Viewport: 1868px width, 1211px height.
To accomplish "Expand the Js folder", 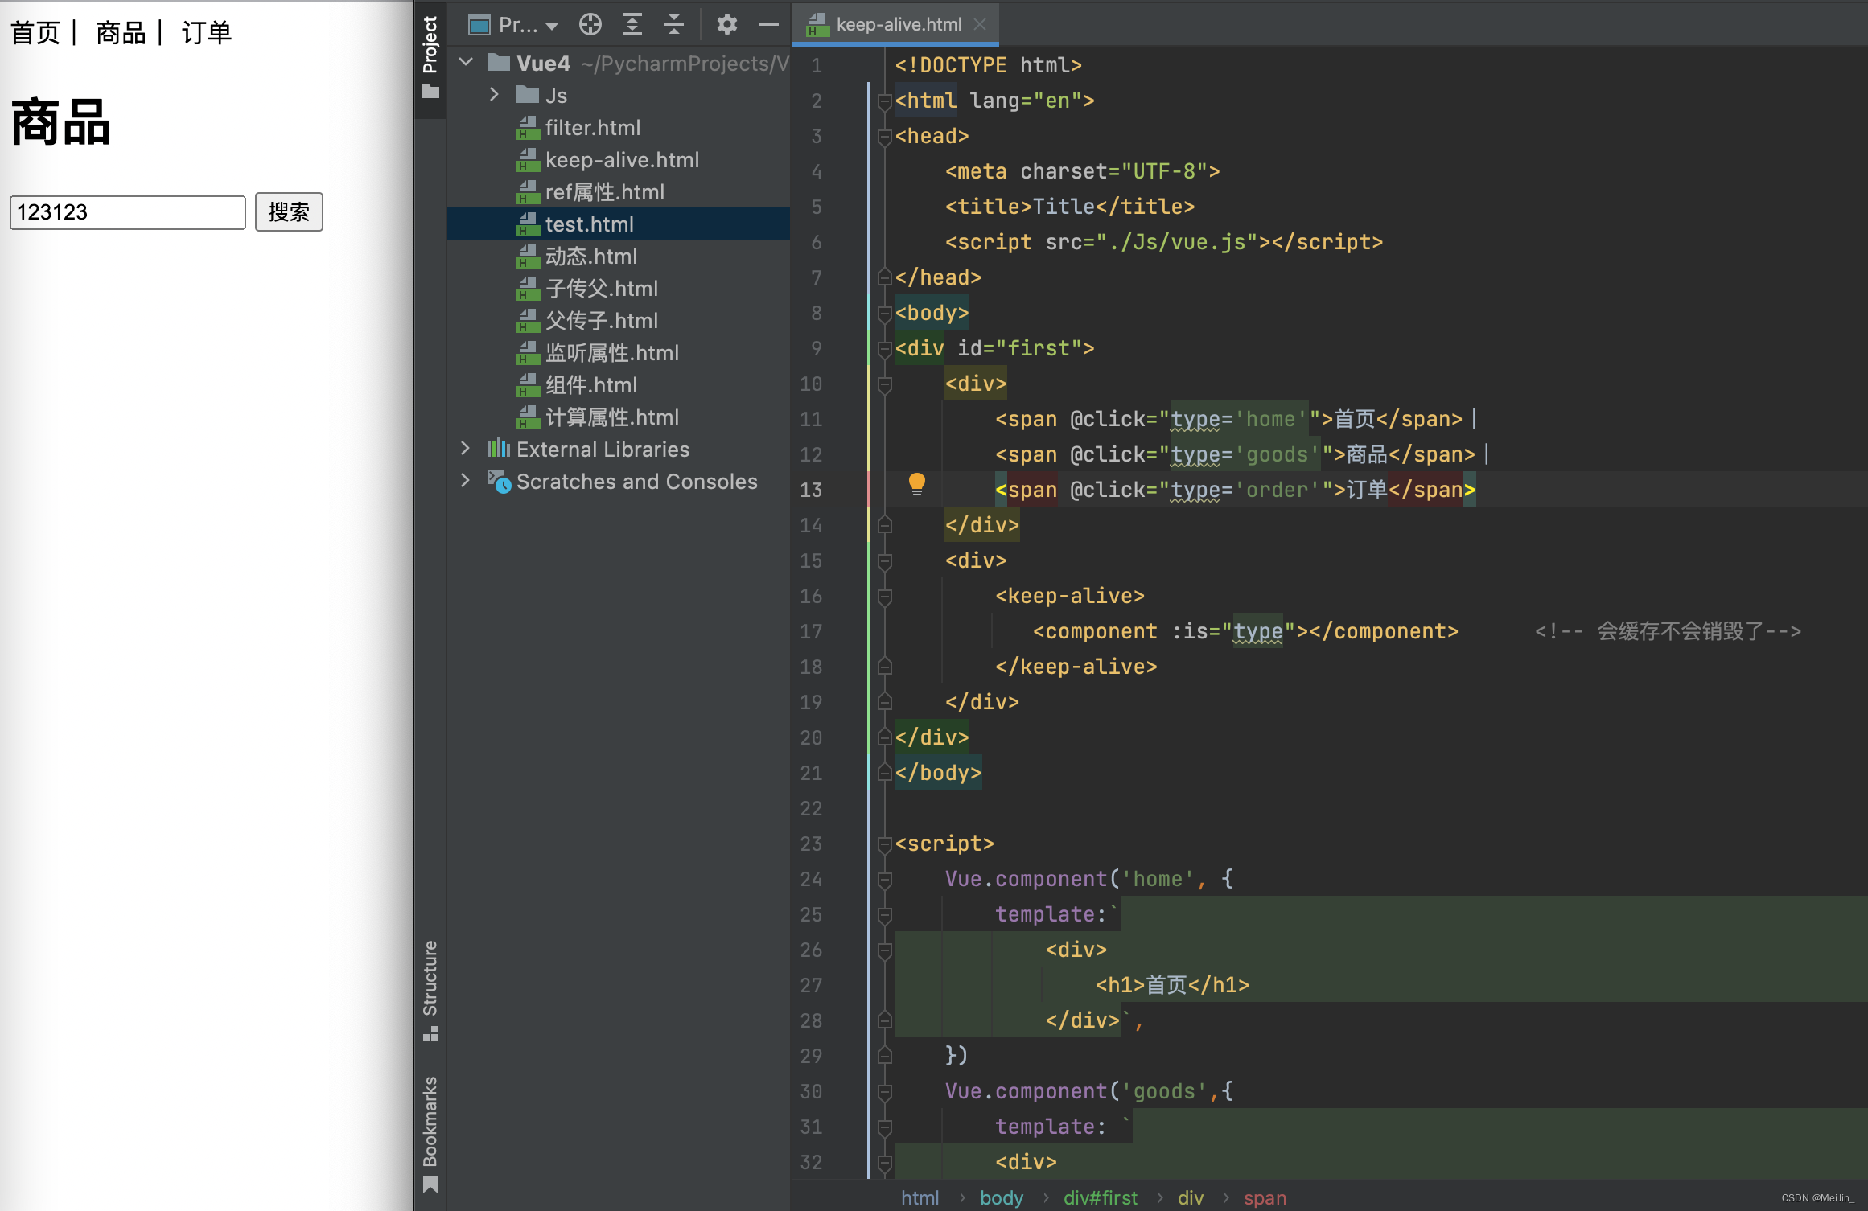I will pos(494,95).
